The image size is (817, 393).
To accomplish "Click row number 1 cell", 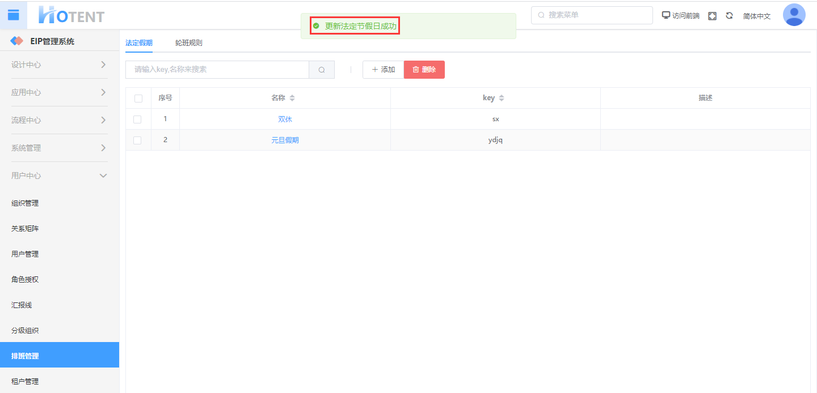I will [165, 119].
